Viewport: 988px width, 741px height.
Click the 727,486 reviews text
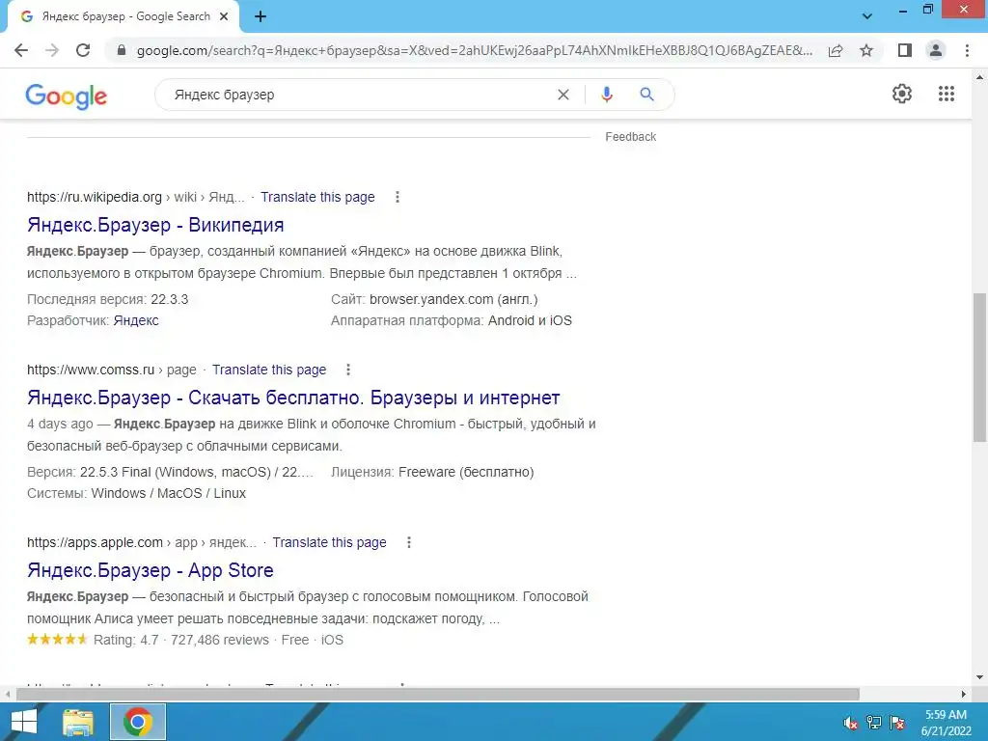[220, 641]
